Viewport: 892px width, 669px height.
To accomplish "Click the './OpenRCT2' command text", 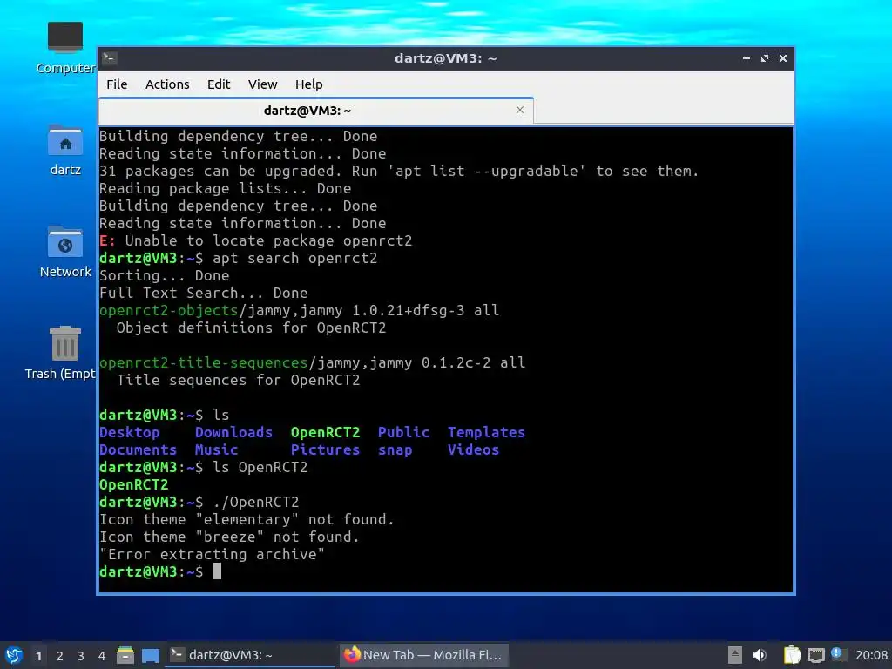I will tap(255, 503).
